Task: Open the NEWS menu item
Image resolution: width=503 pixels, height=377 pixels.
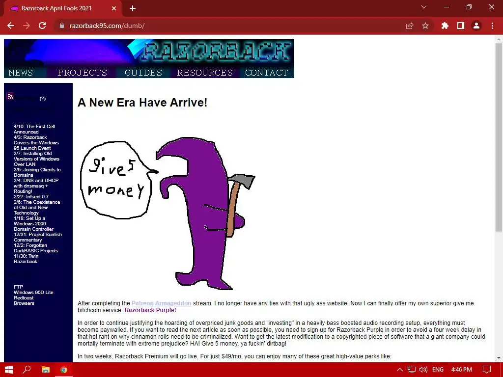Action: coord(21,73)
